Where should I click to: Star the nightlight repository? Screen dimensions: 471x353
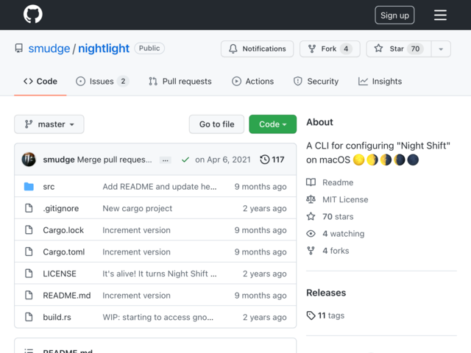pyautogui.click(x=399, y=49)
